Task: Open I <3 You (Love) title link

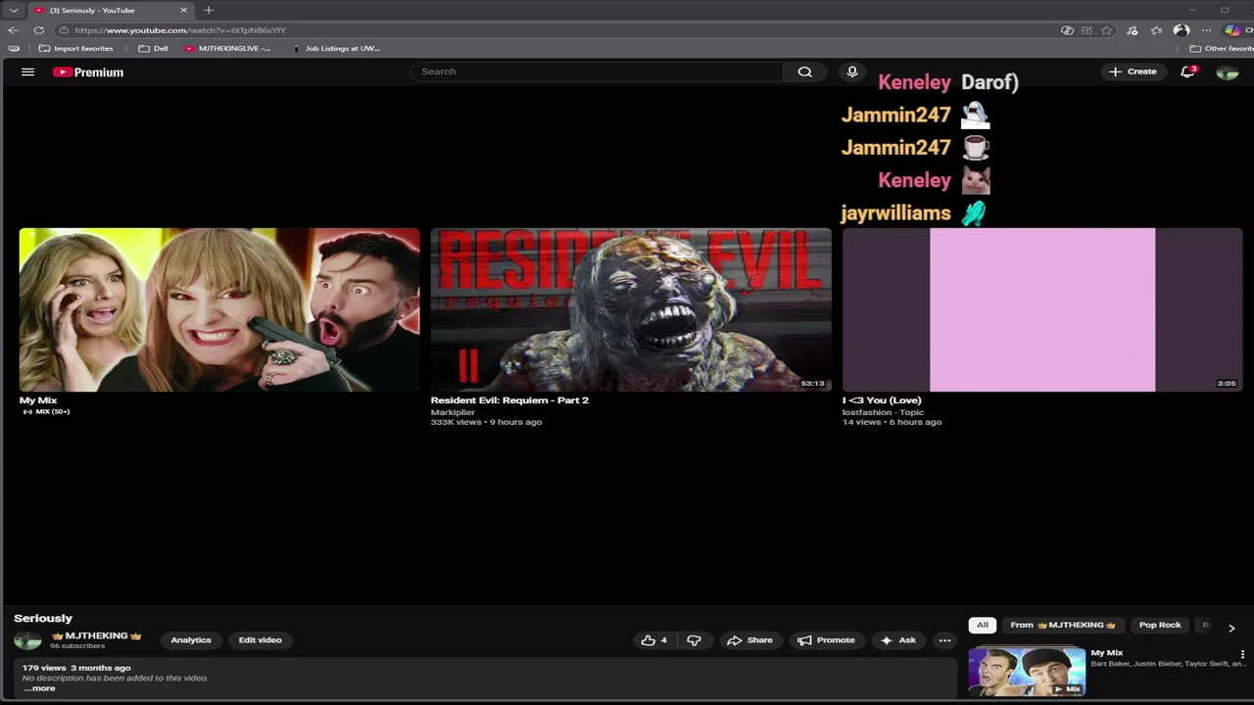Action: [882, 400]
